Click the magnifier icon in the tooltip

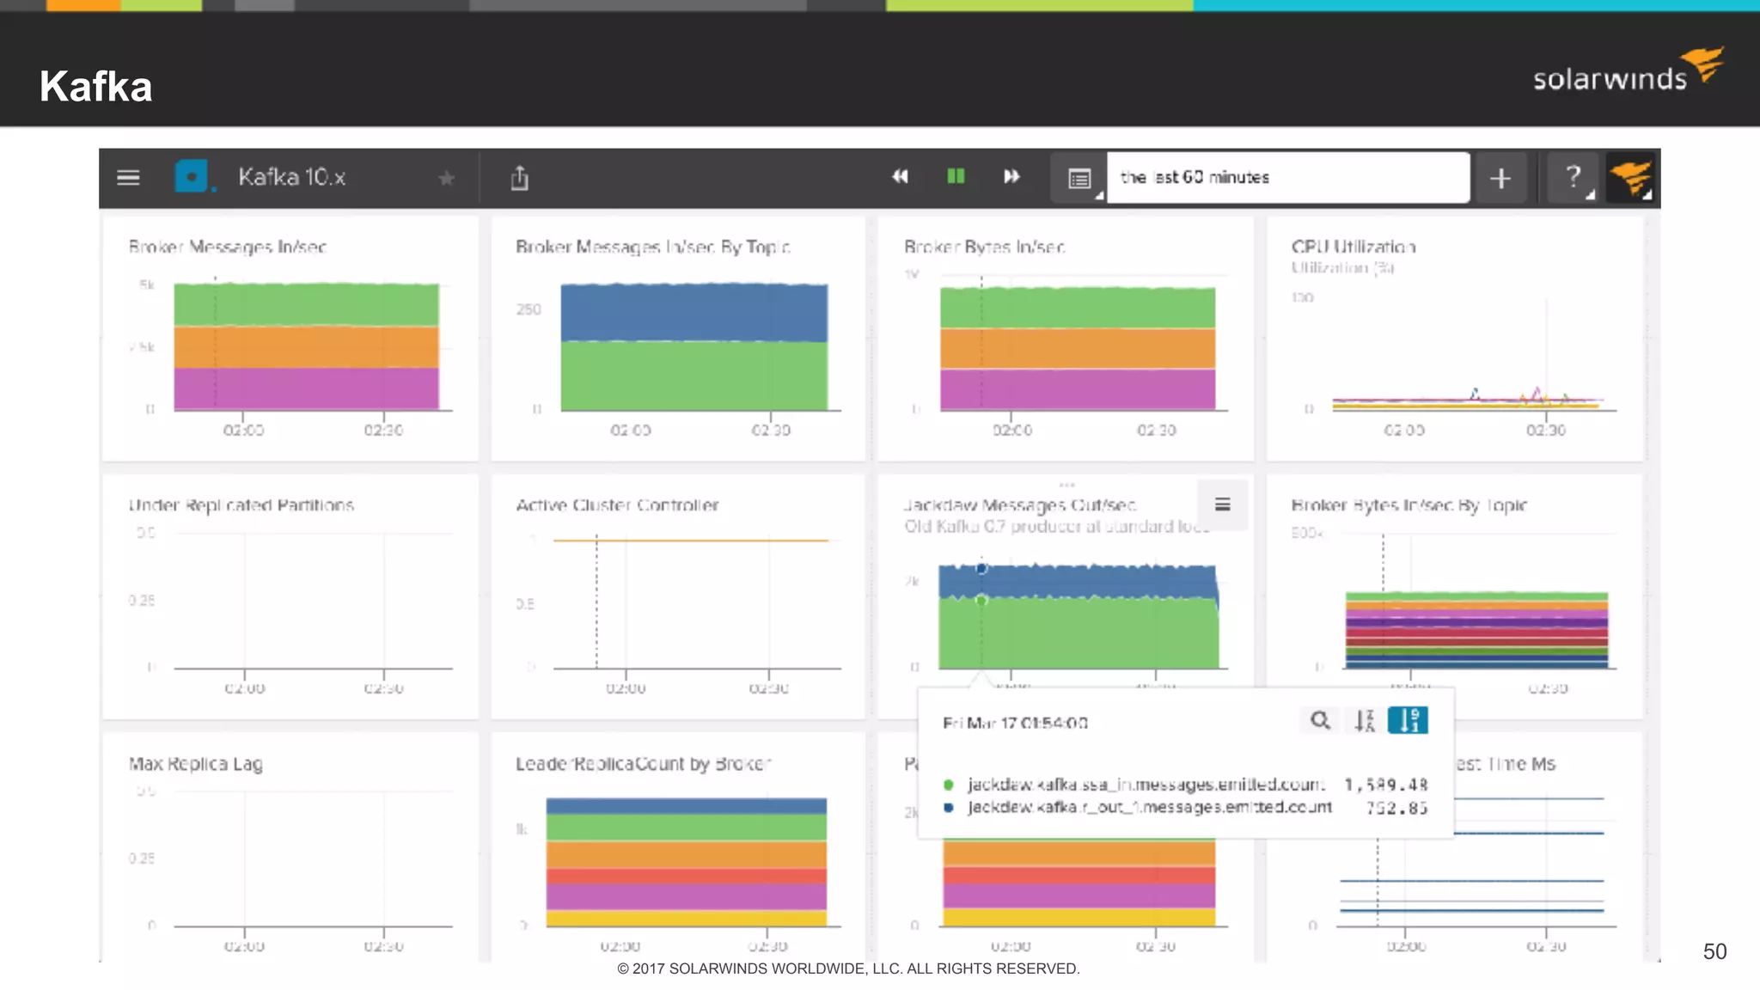(1320, 720)
